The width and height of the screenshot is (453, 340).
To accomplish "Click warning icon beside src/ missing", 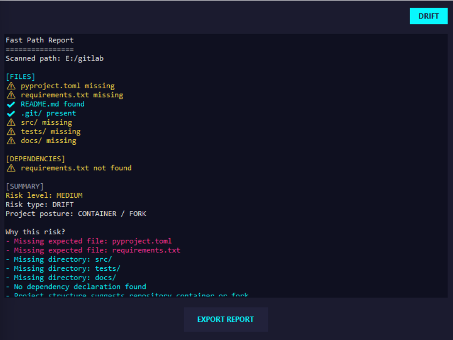I will tap(11, 122).
